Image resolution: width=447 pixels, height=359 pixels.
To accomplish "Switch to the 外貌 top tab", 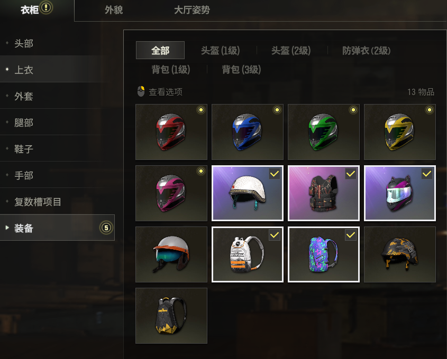I will click(114, 10).
